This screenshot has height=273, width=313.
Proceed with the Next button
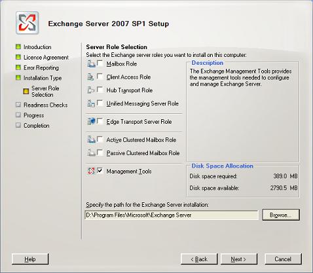(239, 259)
